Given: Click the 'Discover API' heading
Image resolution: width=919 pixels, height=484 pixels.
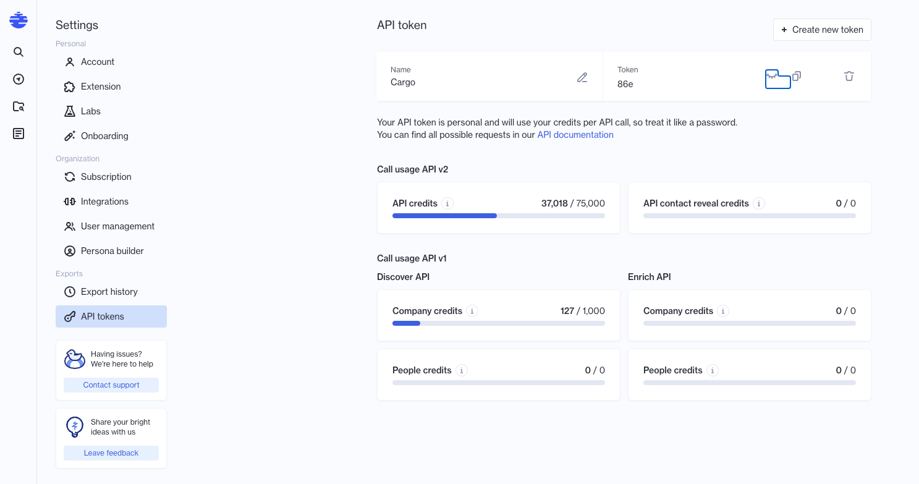Looking at the screenshot, I should pos(403,277).
